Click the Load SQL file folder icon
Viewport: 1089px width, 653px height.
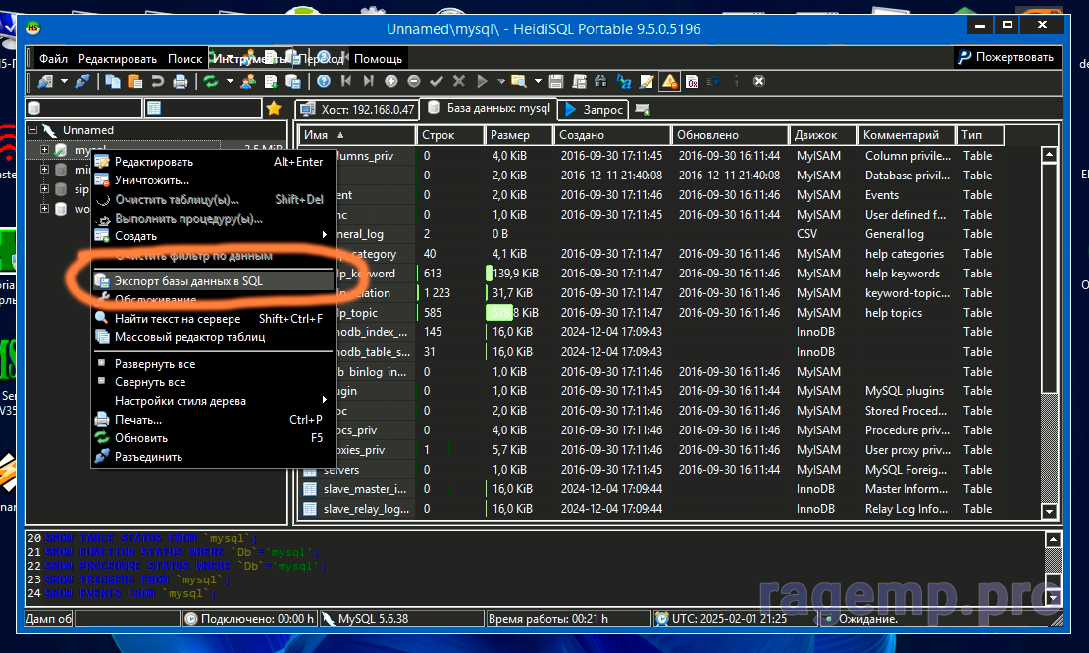coord(519,82)
